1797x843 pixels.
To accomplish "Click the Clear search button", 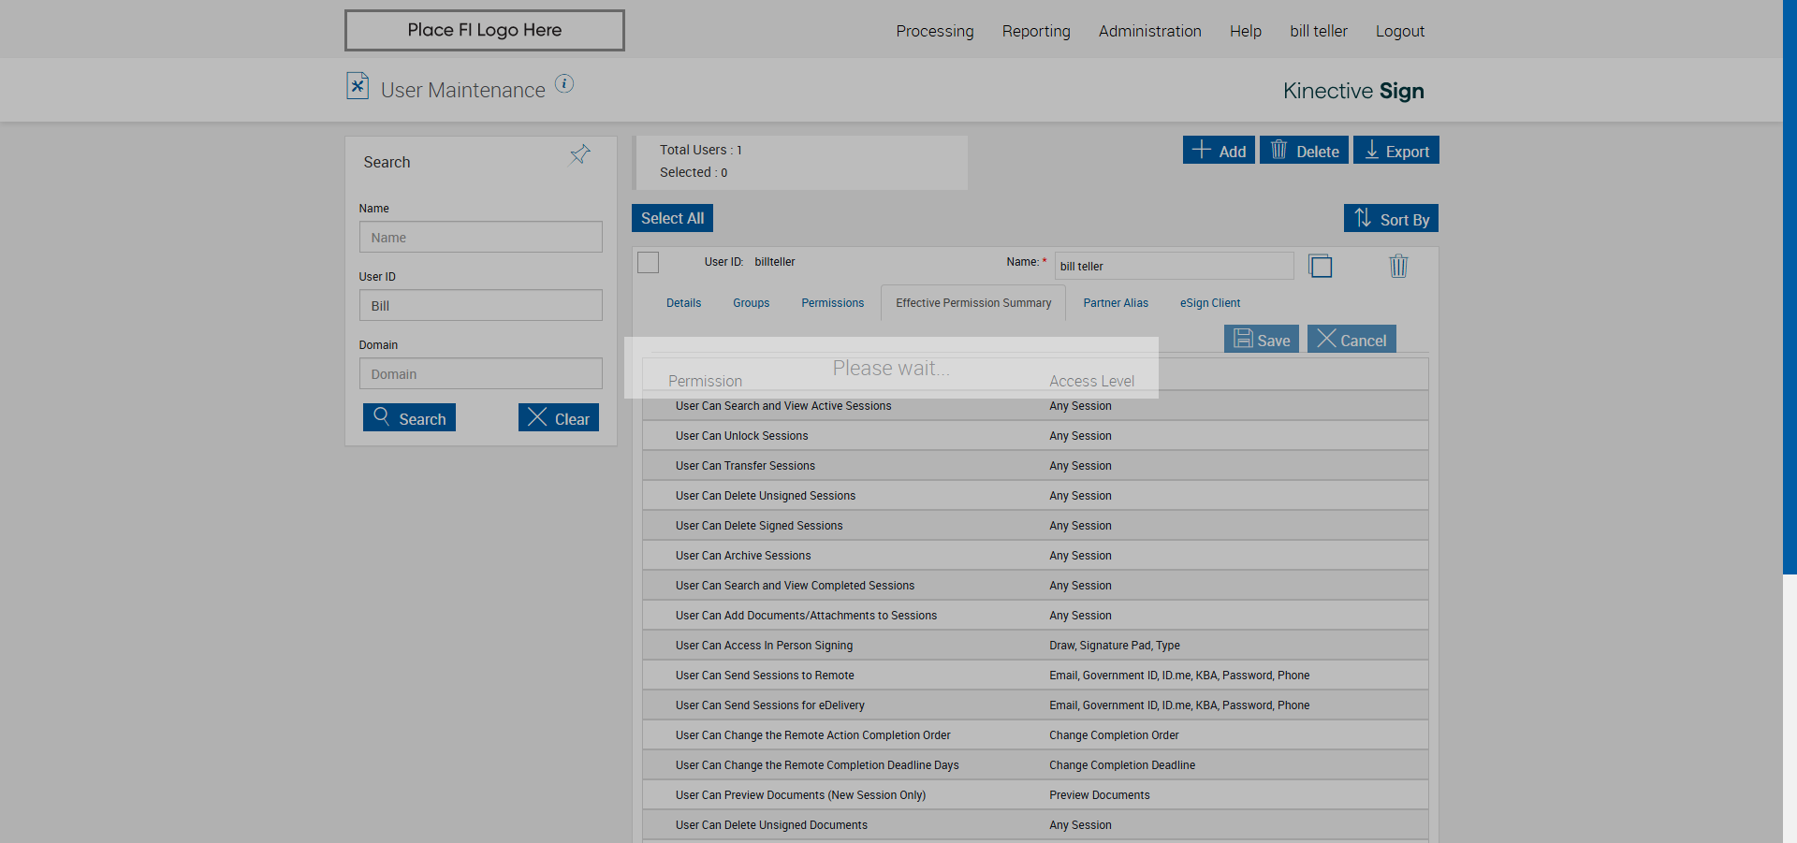I will (x=559, y=418).
